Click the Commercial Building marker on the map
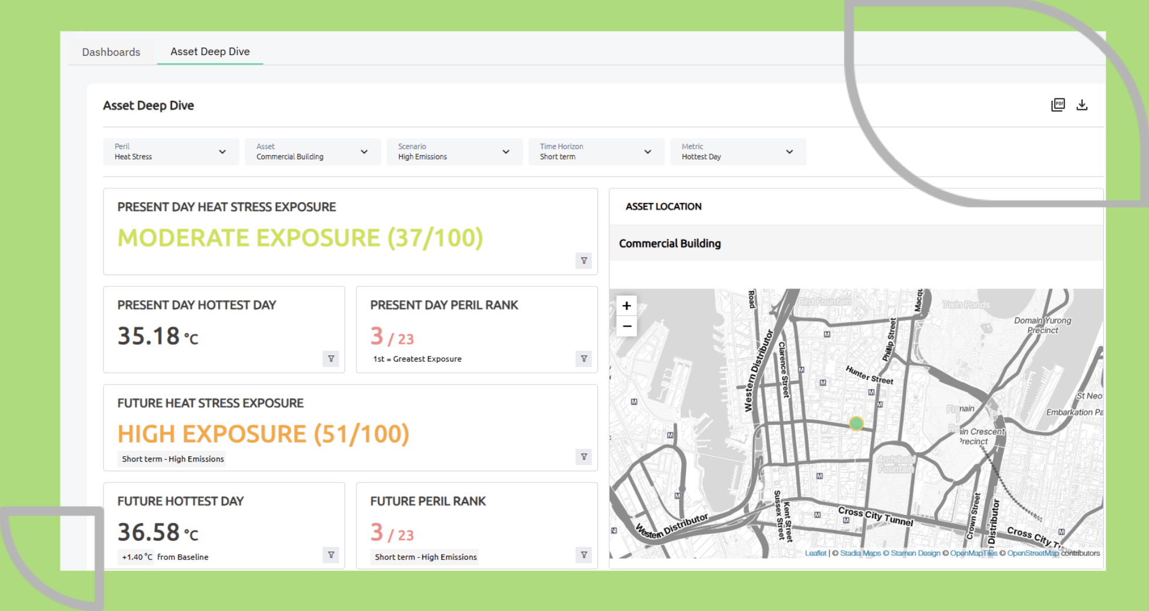The height and width of the screenshot is (611, 1149). [856, 424]
